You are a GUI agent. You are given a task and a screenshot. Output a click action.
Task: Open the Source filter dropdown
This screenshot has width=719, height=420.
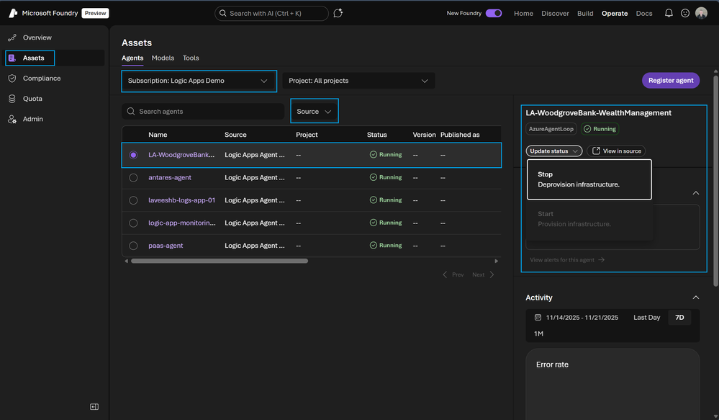click(314, 112)
